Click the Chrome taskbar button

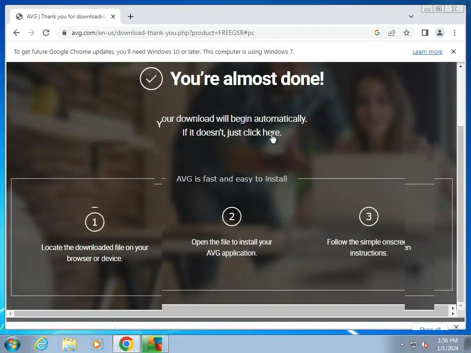pos(126,344)
